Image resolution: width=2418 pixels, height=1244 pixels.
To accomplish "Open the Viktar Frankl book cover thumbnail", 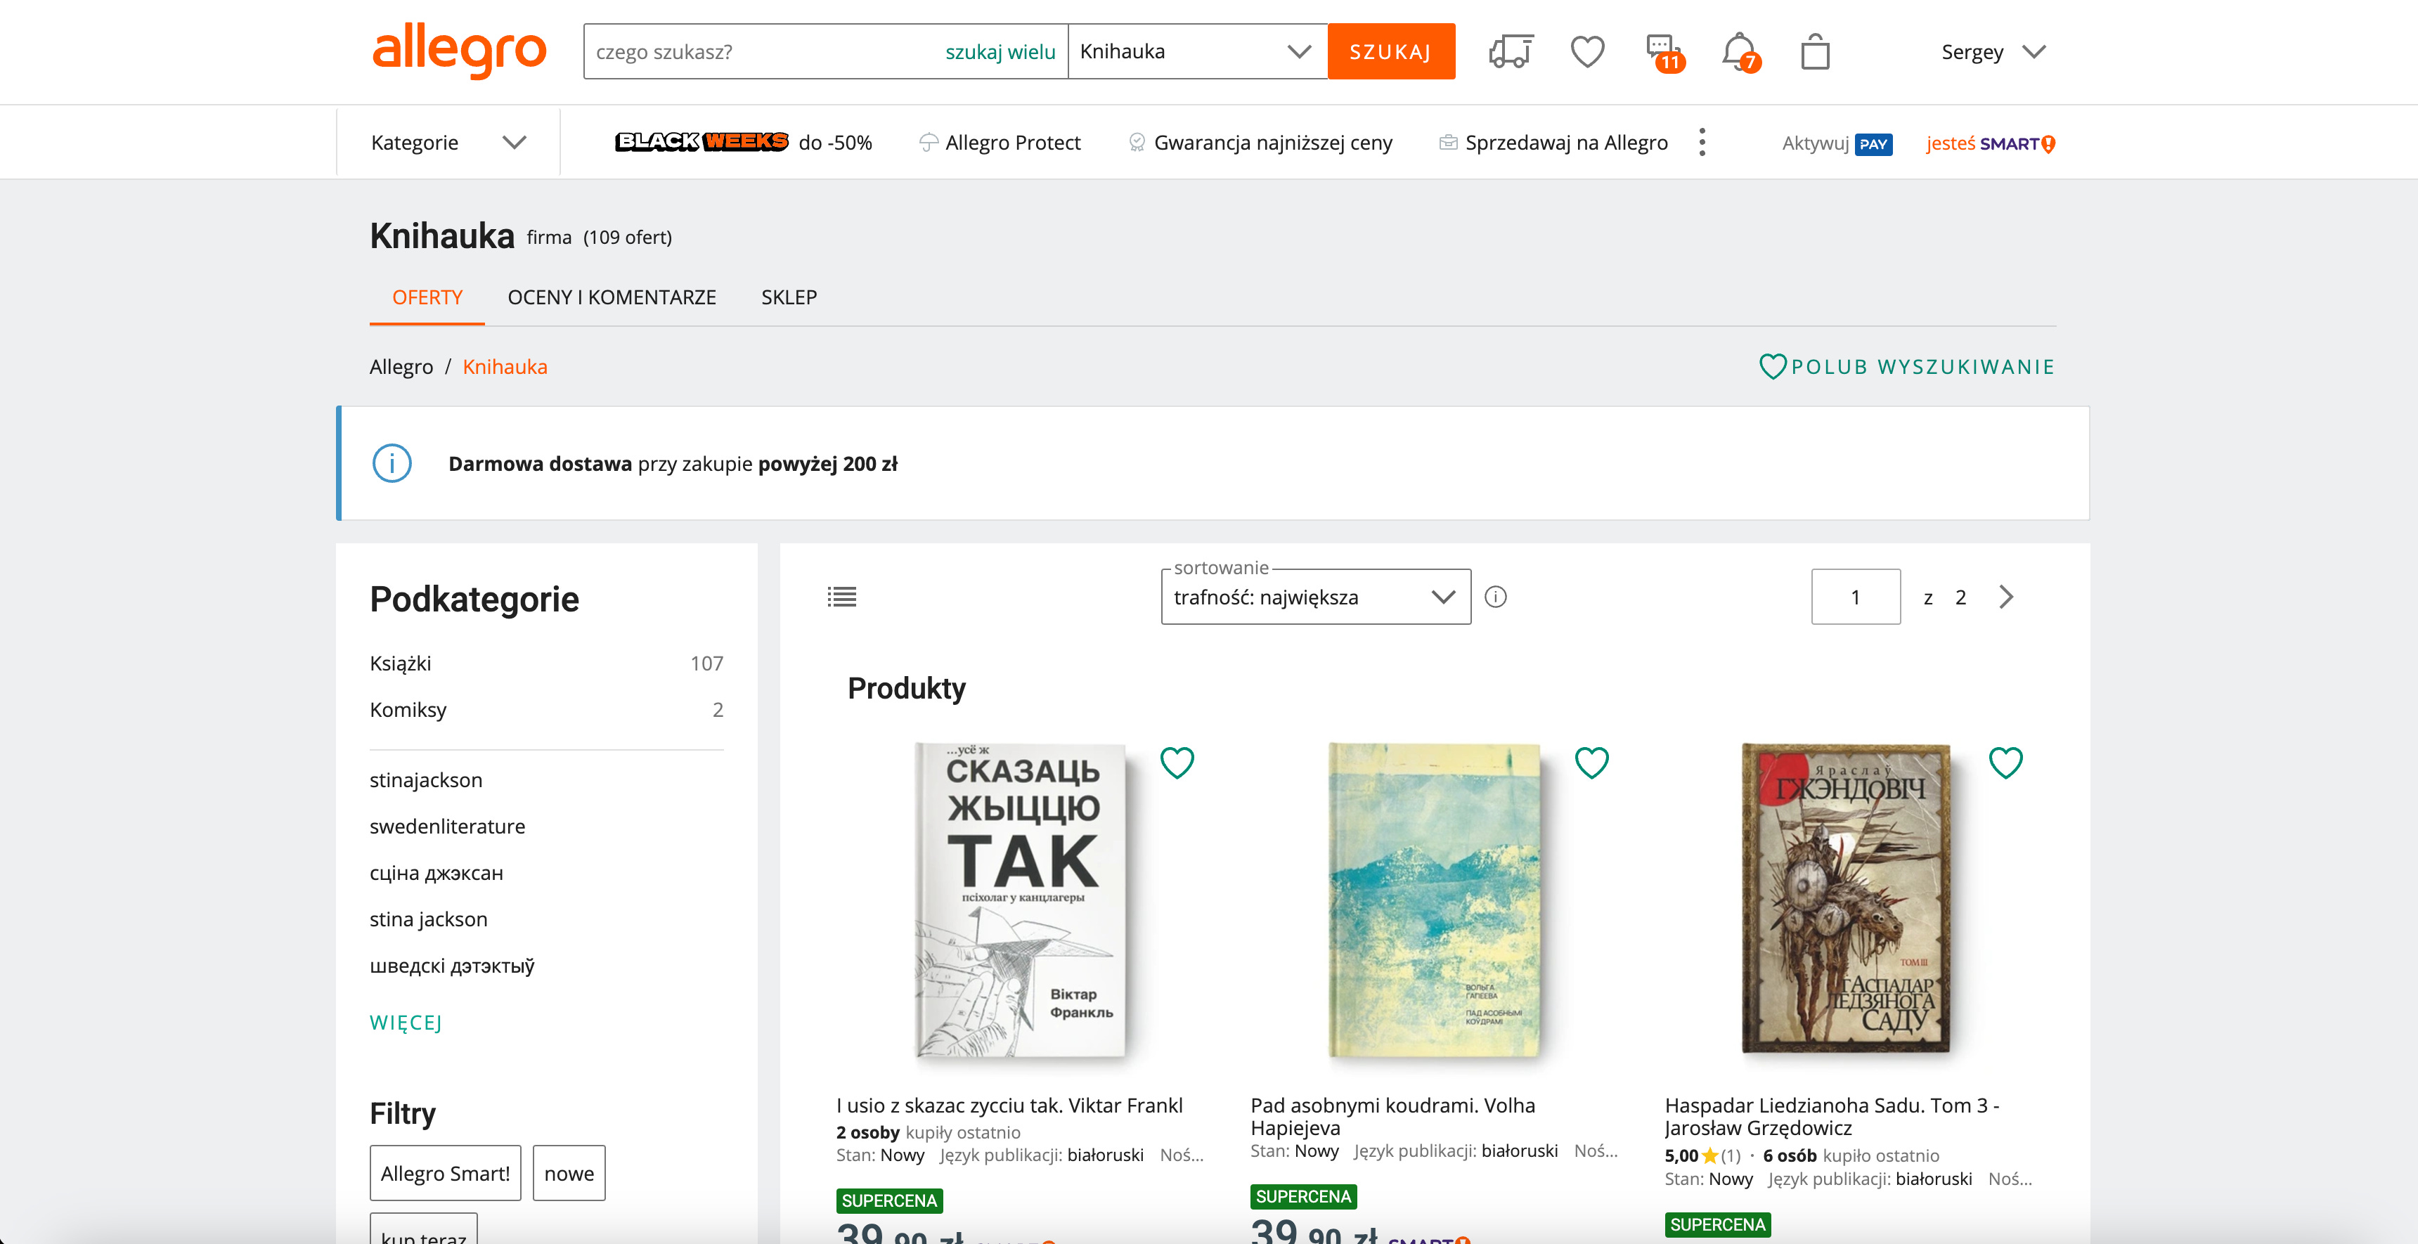I will [1021, 901].
